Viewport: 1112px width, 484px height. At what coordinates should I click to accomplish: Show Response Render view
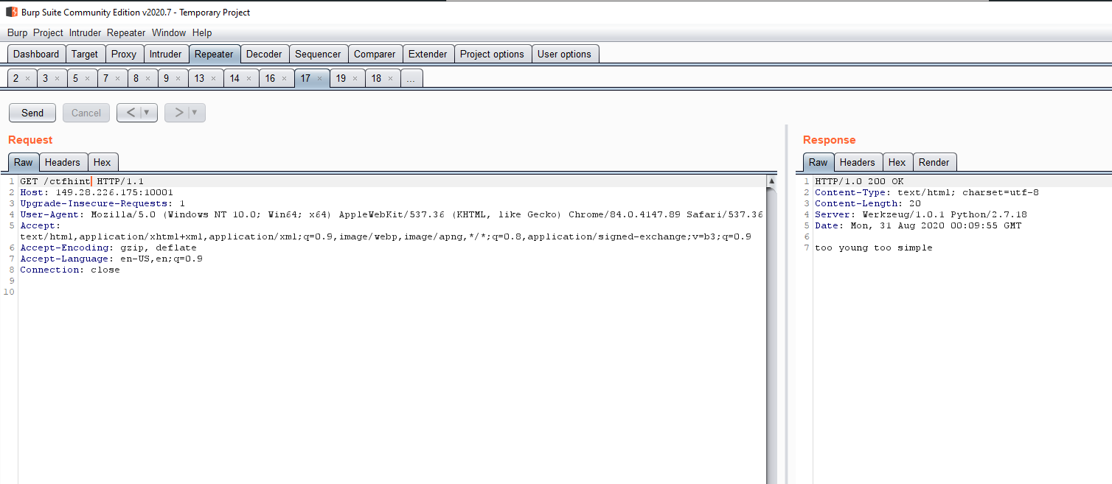[x=934, y=162]
